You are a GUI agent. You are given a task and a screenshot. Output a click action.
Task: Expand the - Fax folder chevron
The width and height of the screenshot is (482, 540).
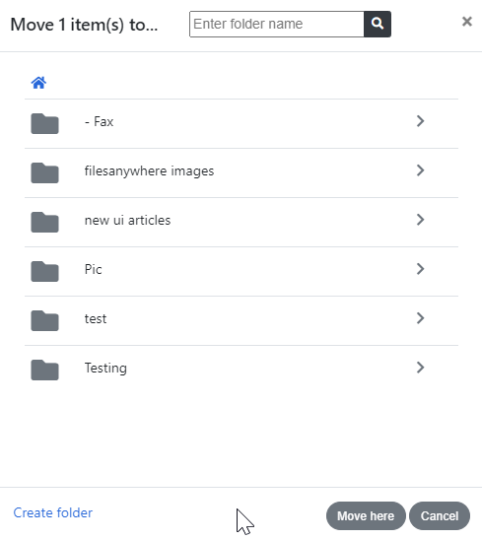click(420, 121)
